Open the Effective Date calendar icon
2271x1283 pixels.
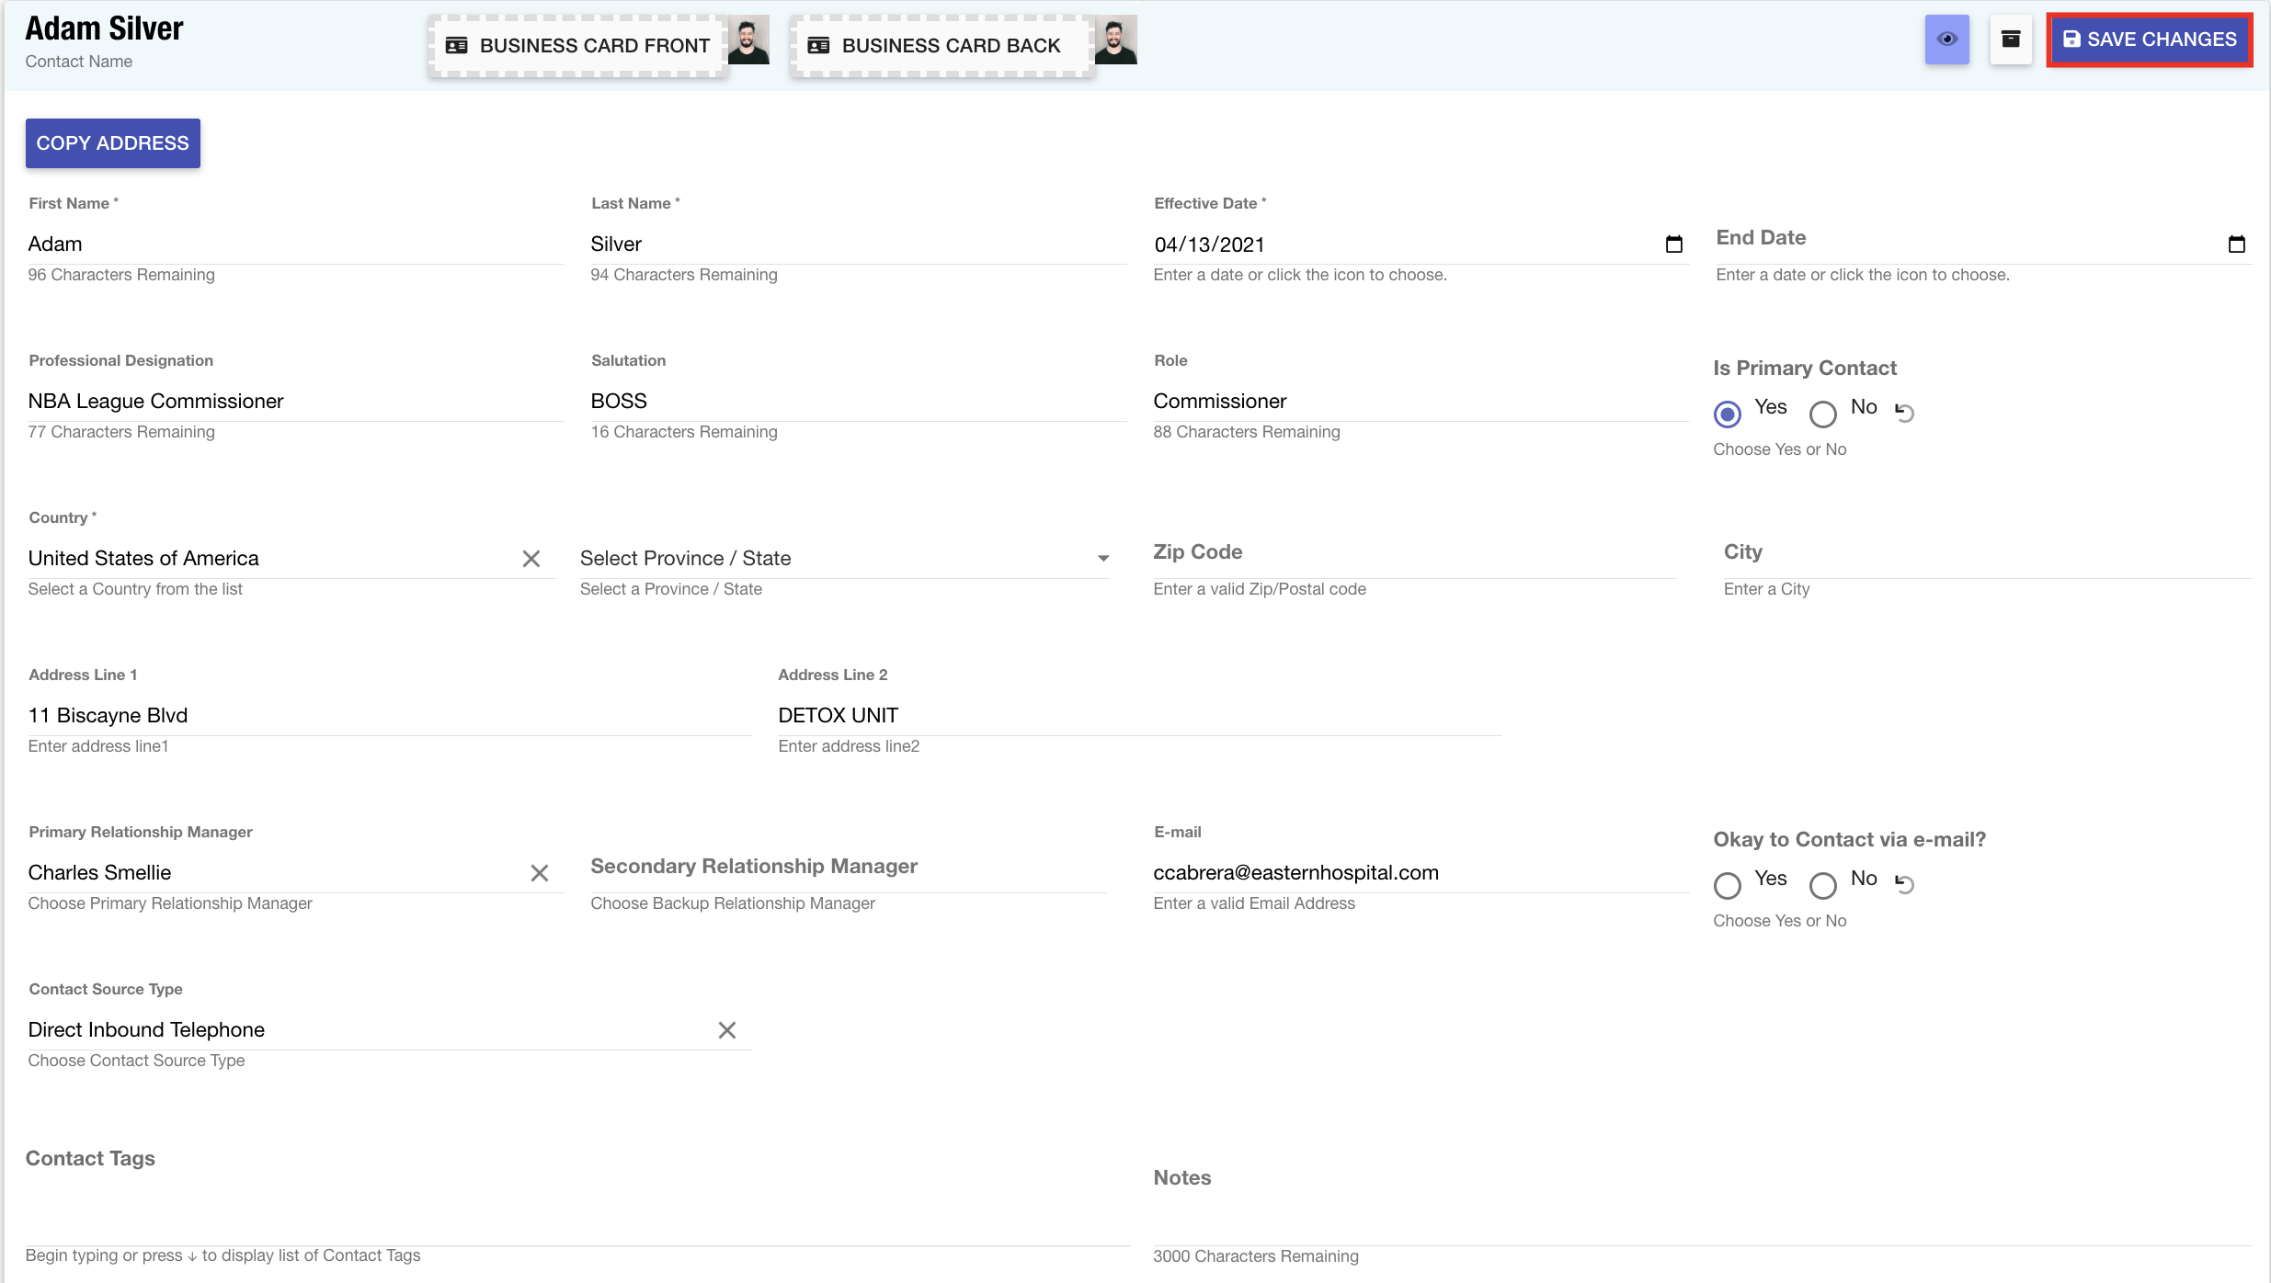point(1673,244)
